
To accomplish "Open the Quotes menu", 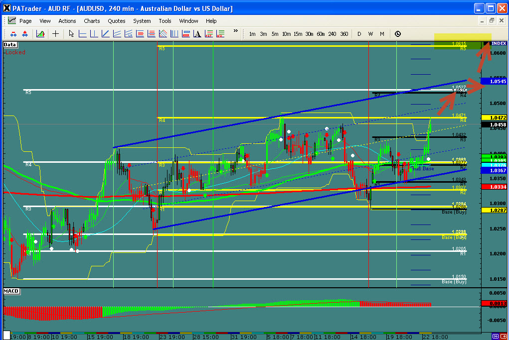I will point(117,21).
